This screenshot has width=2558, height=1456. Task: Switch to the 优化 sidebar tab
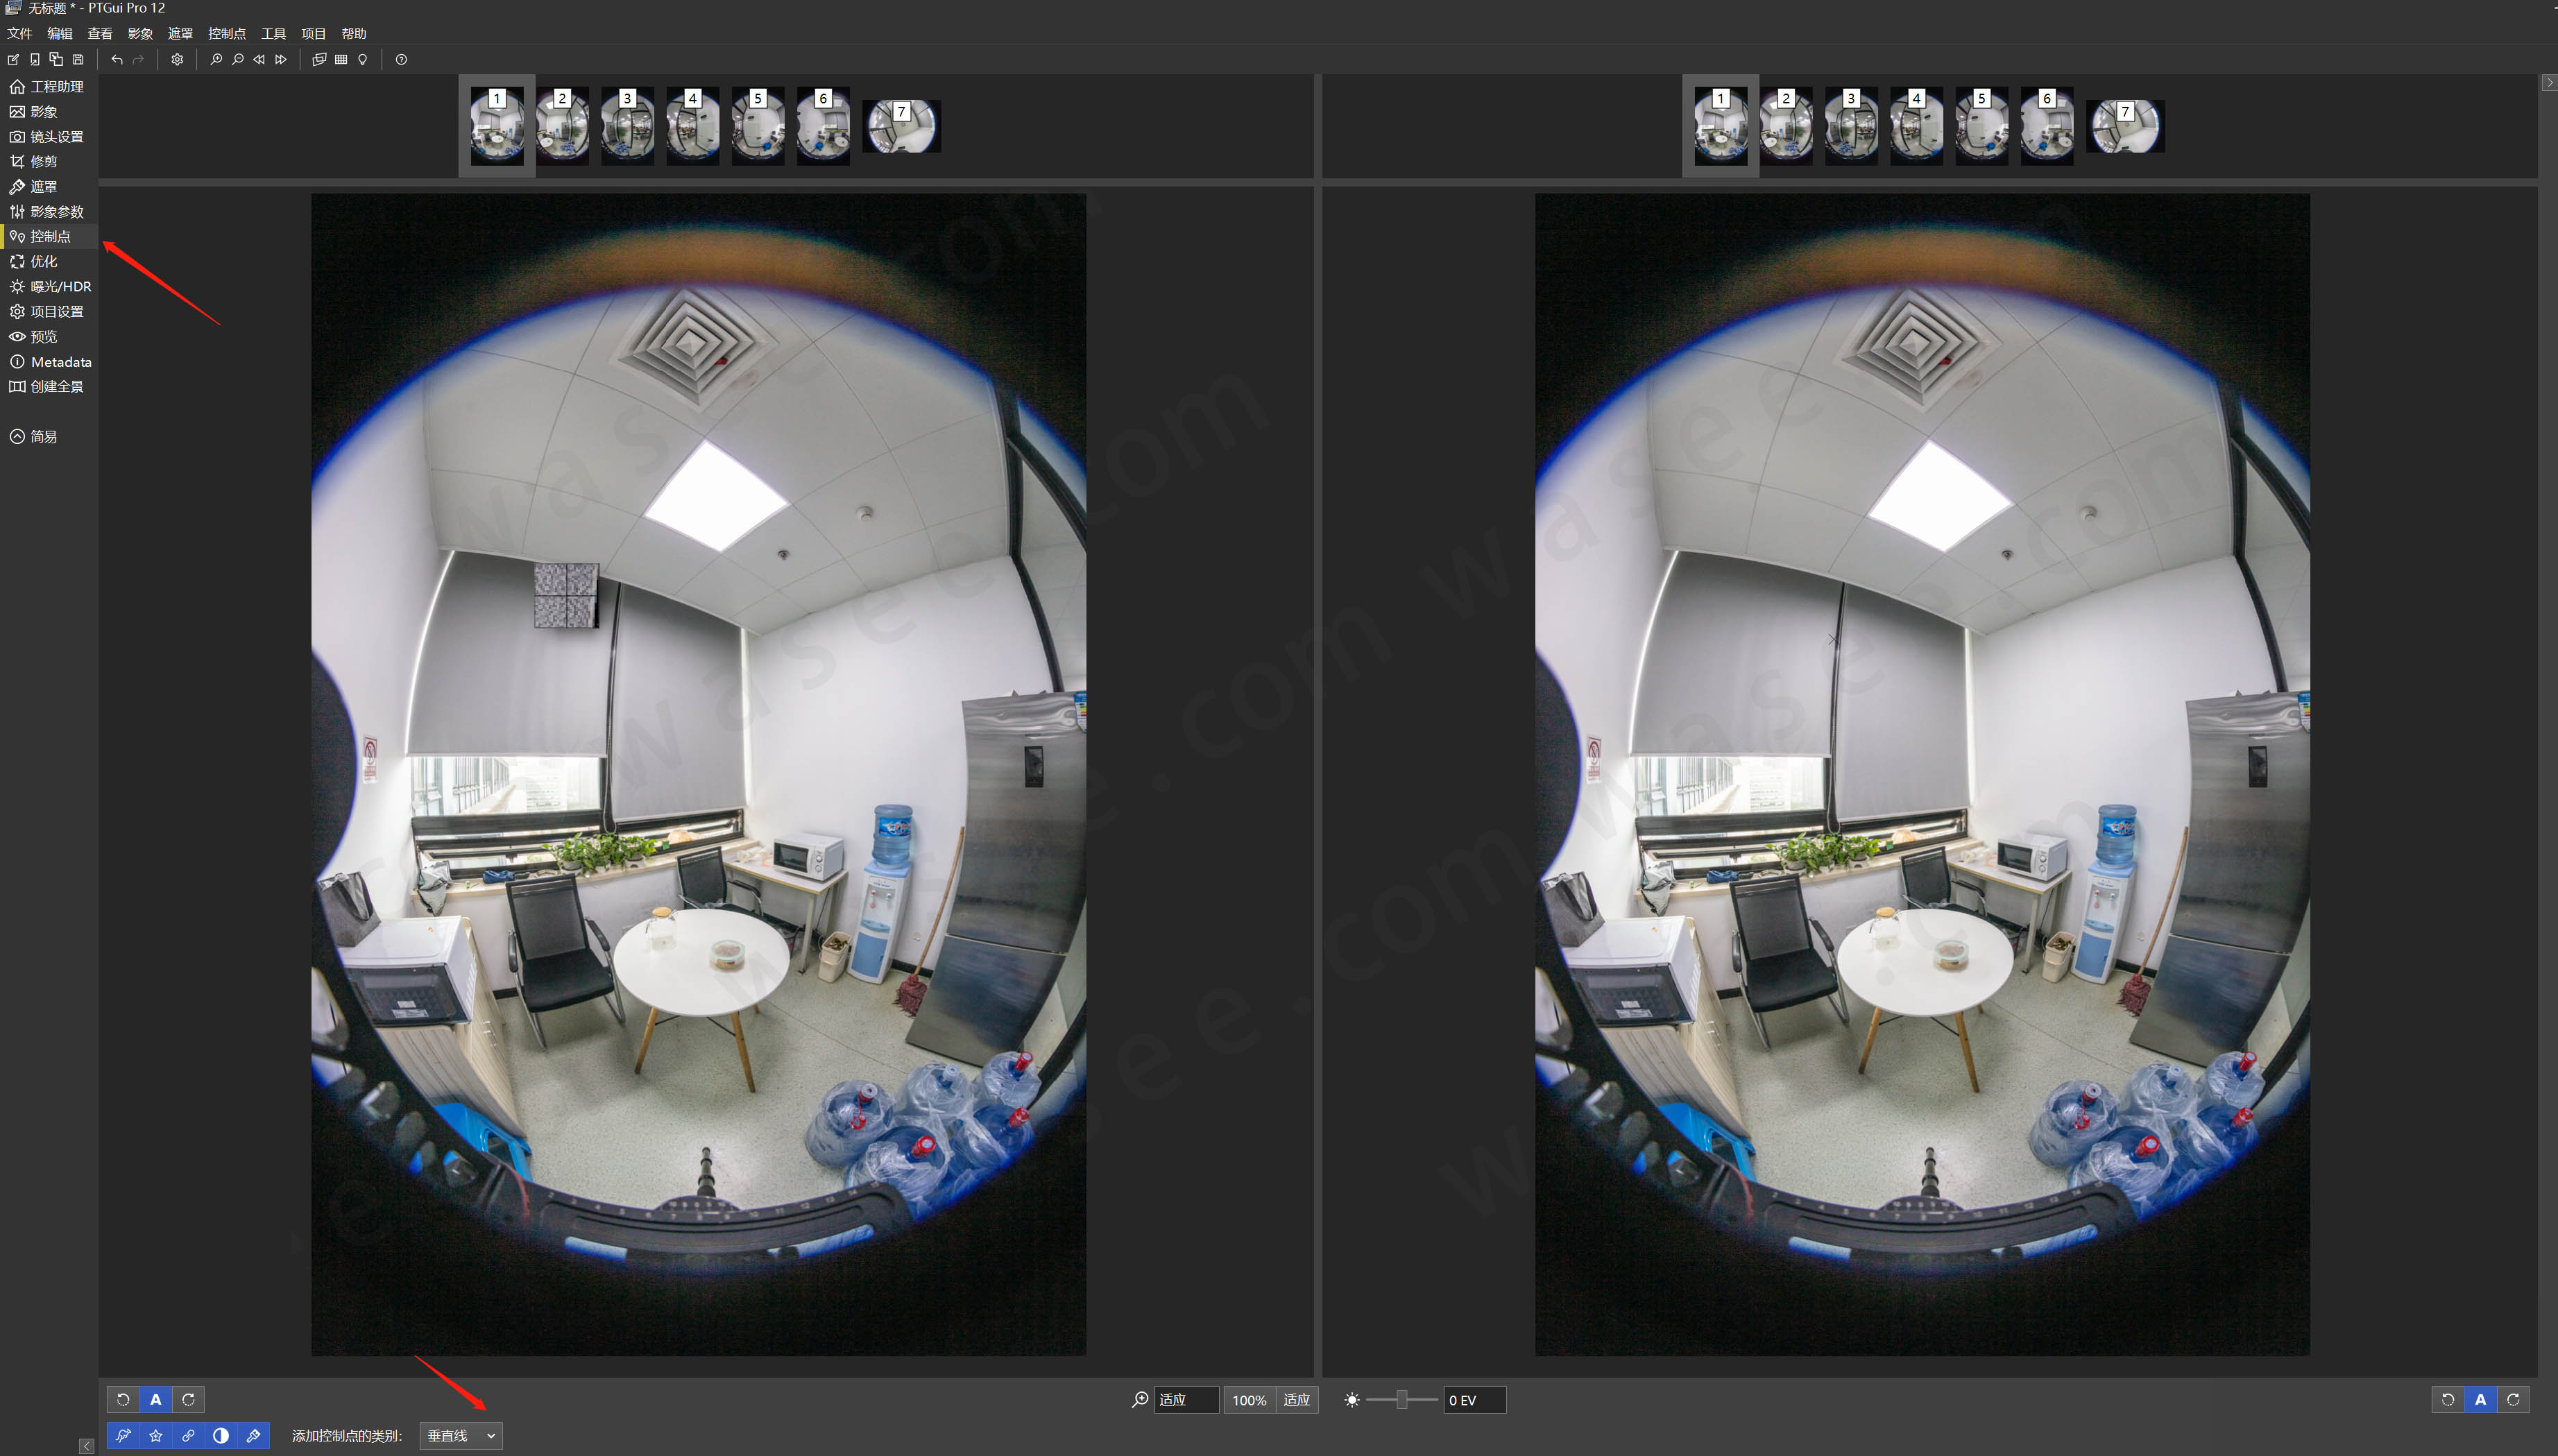pos(44,262)
